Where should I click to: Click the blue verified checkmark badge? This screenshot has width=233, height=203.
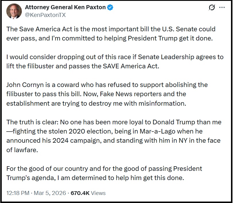tap(110, 8)
